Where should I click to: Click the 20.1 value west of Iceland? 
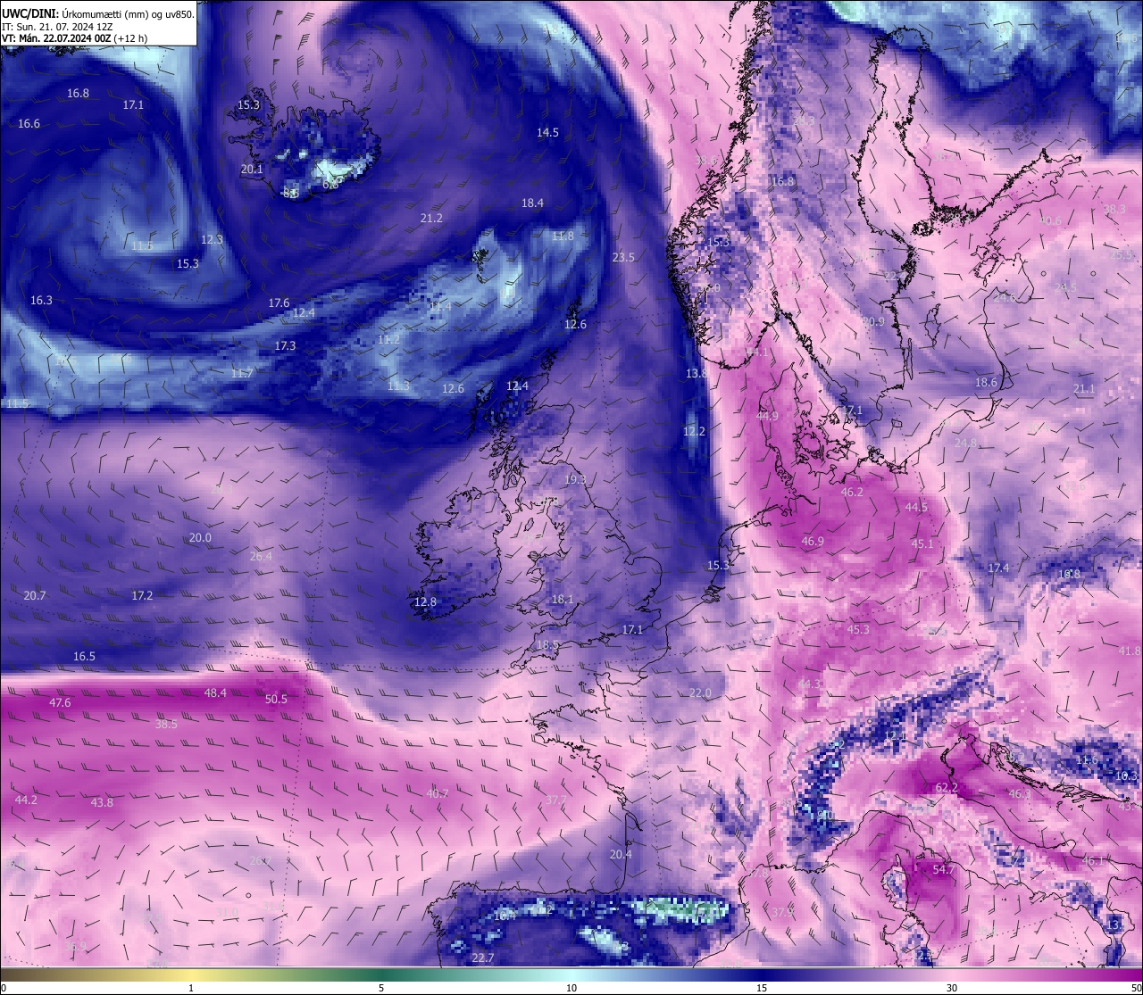pyautogui.click(x=252, y=170)
